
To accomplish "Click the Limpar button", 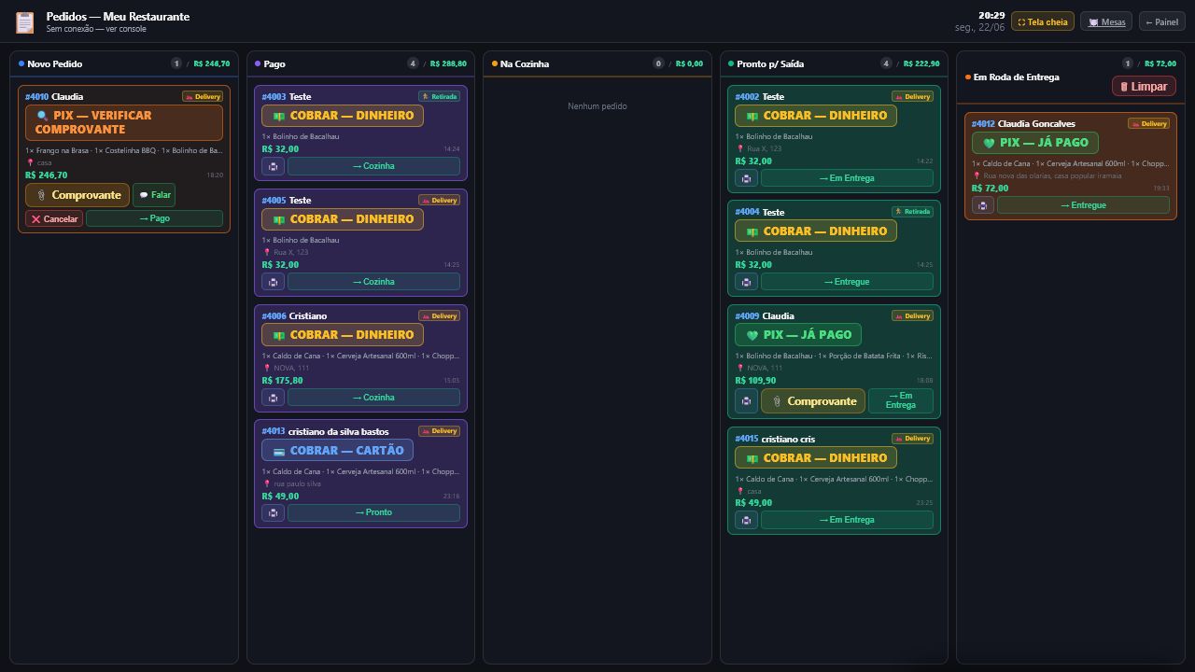I will click(1144, 86).
